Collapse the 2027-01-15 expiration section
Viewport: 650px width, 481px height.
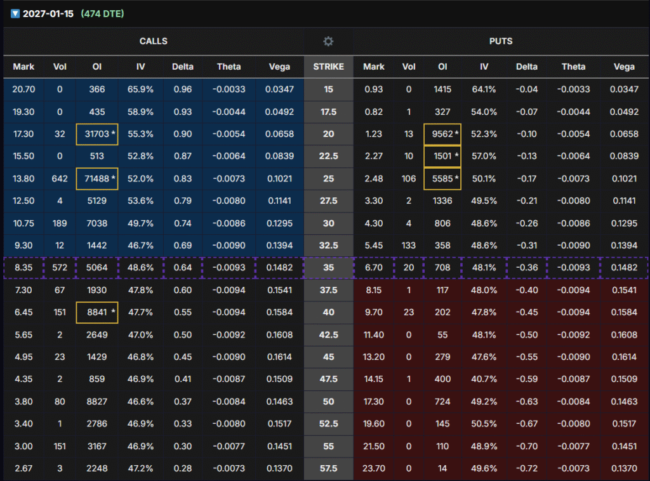click(15, 13)
